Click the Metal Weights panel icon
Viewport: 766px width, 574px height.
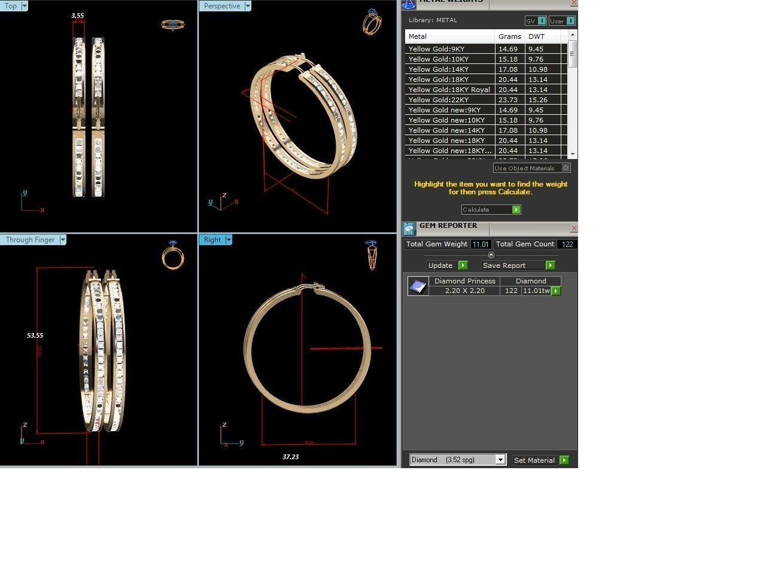409,4
